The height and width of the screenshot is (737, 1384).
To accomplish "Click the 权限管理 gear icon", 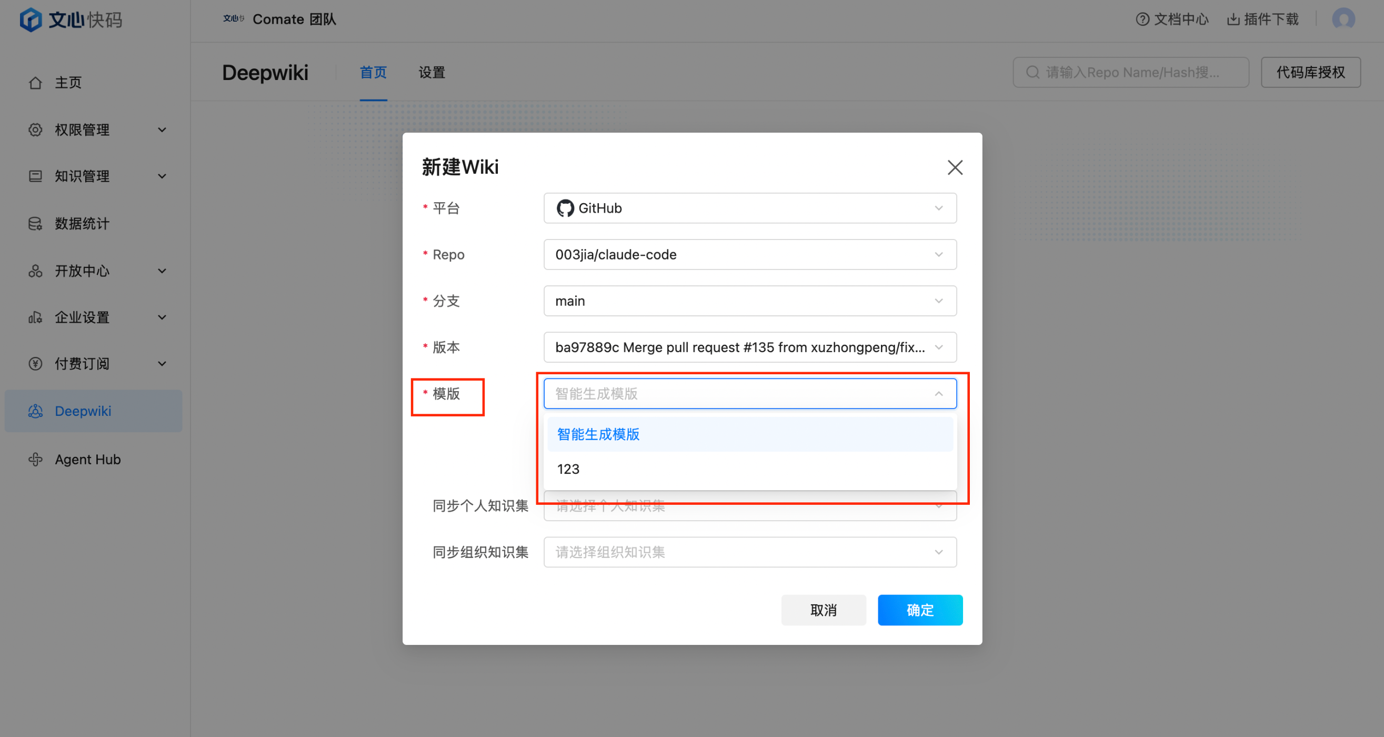I will tap(35, 130).
